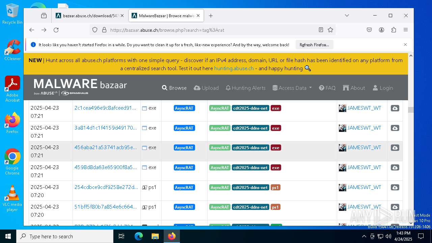Screen dimensions: 432x243
Task: Go back to previous page
Action: [x=32, y=30]
